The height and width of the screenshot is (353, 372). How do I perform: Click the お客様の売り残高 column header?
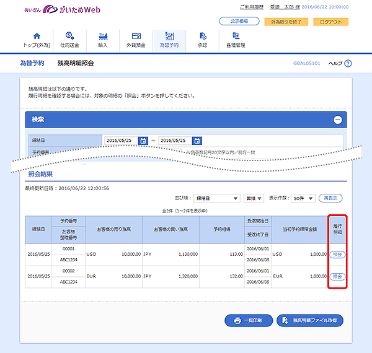coord(113,229)
